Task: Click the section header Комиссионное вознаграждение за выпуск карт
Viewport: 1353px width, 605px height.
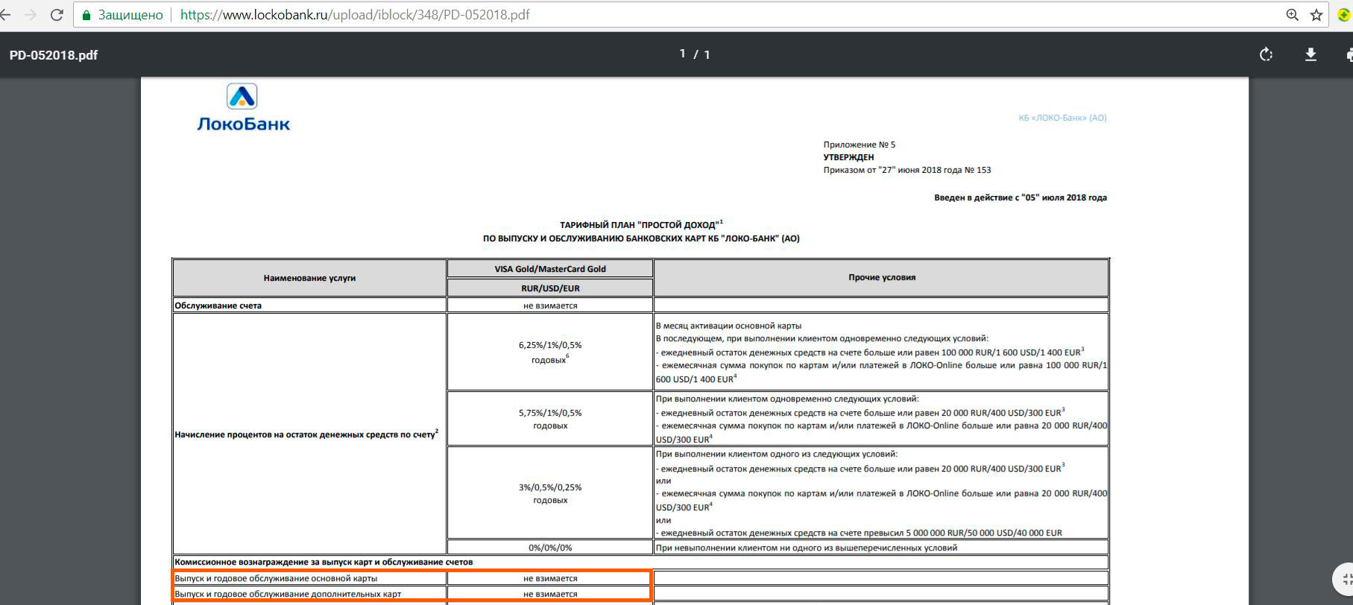Action: pos(324,562)
